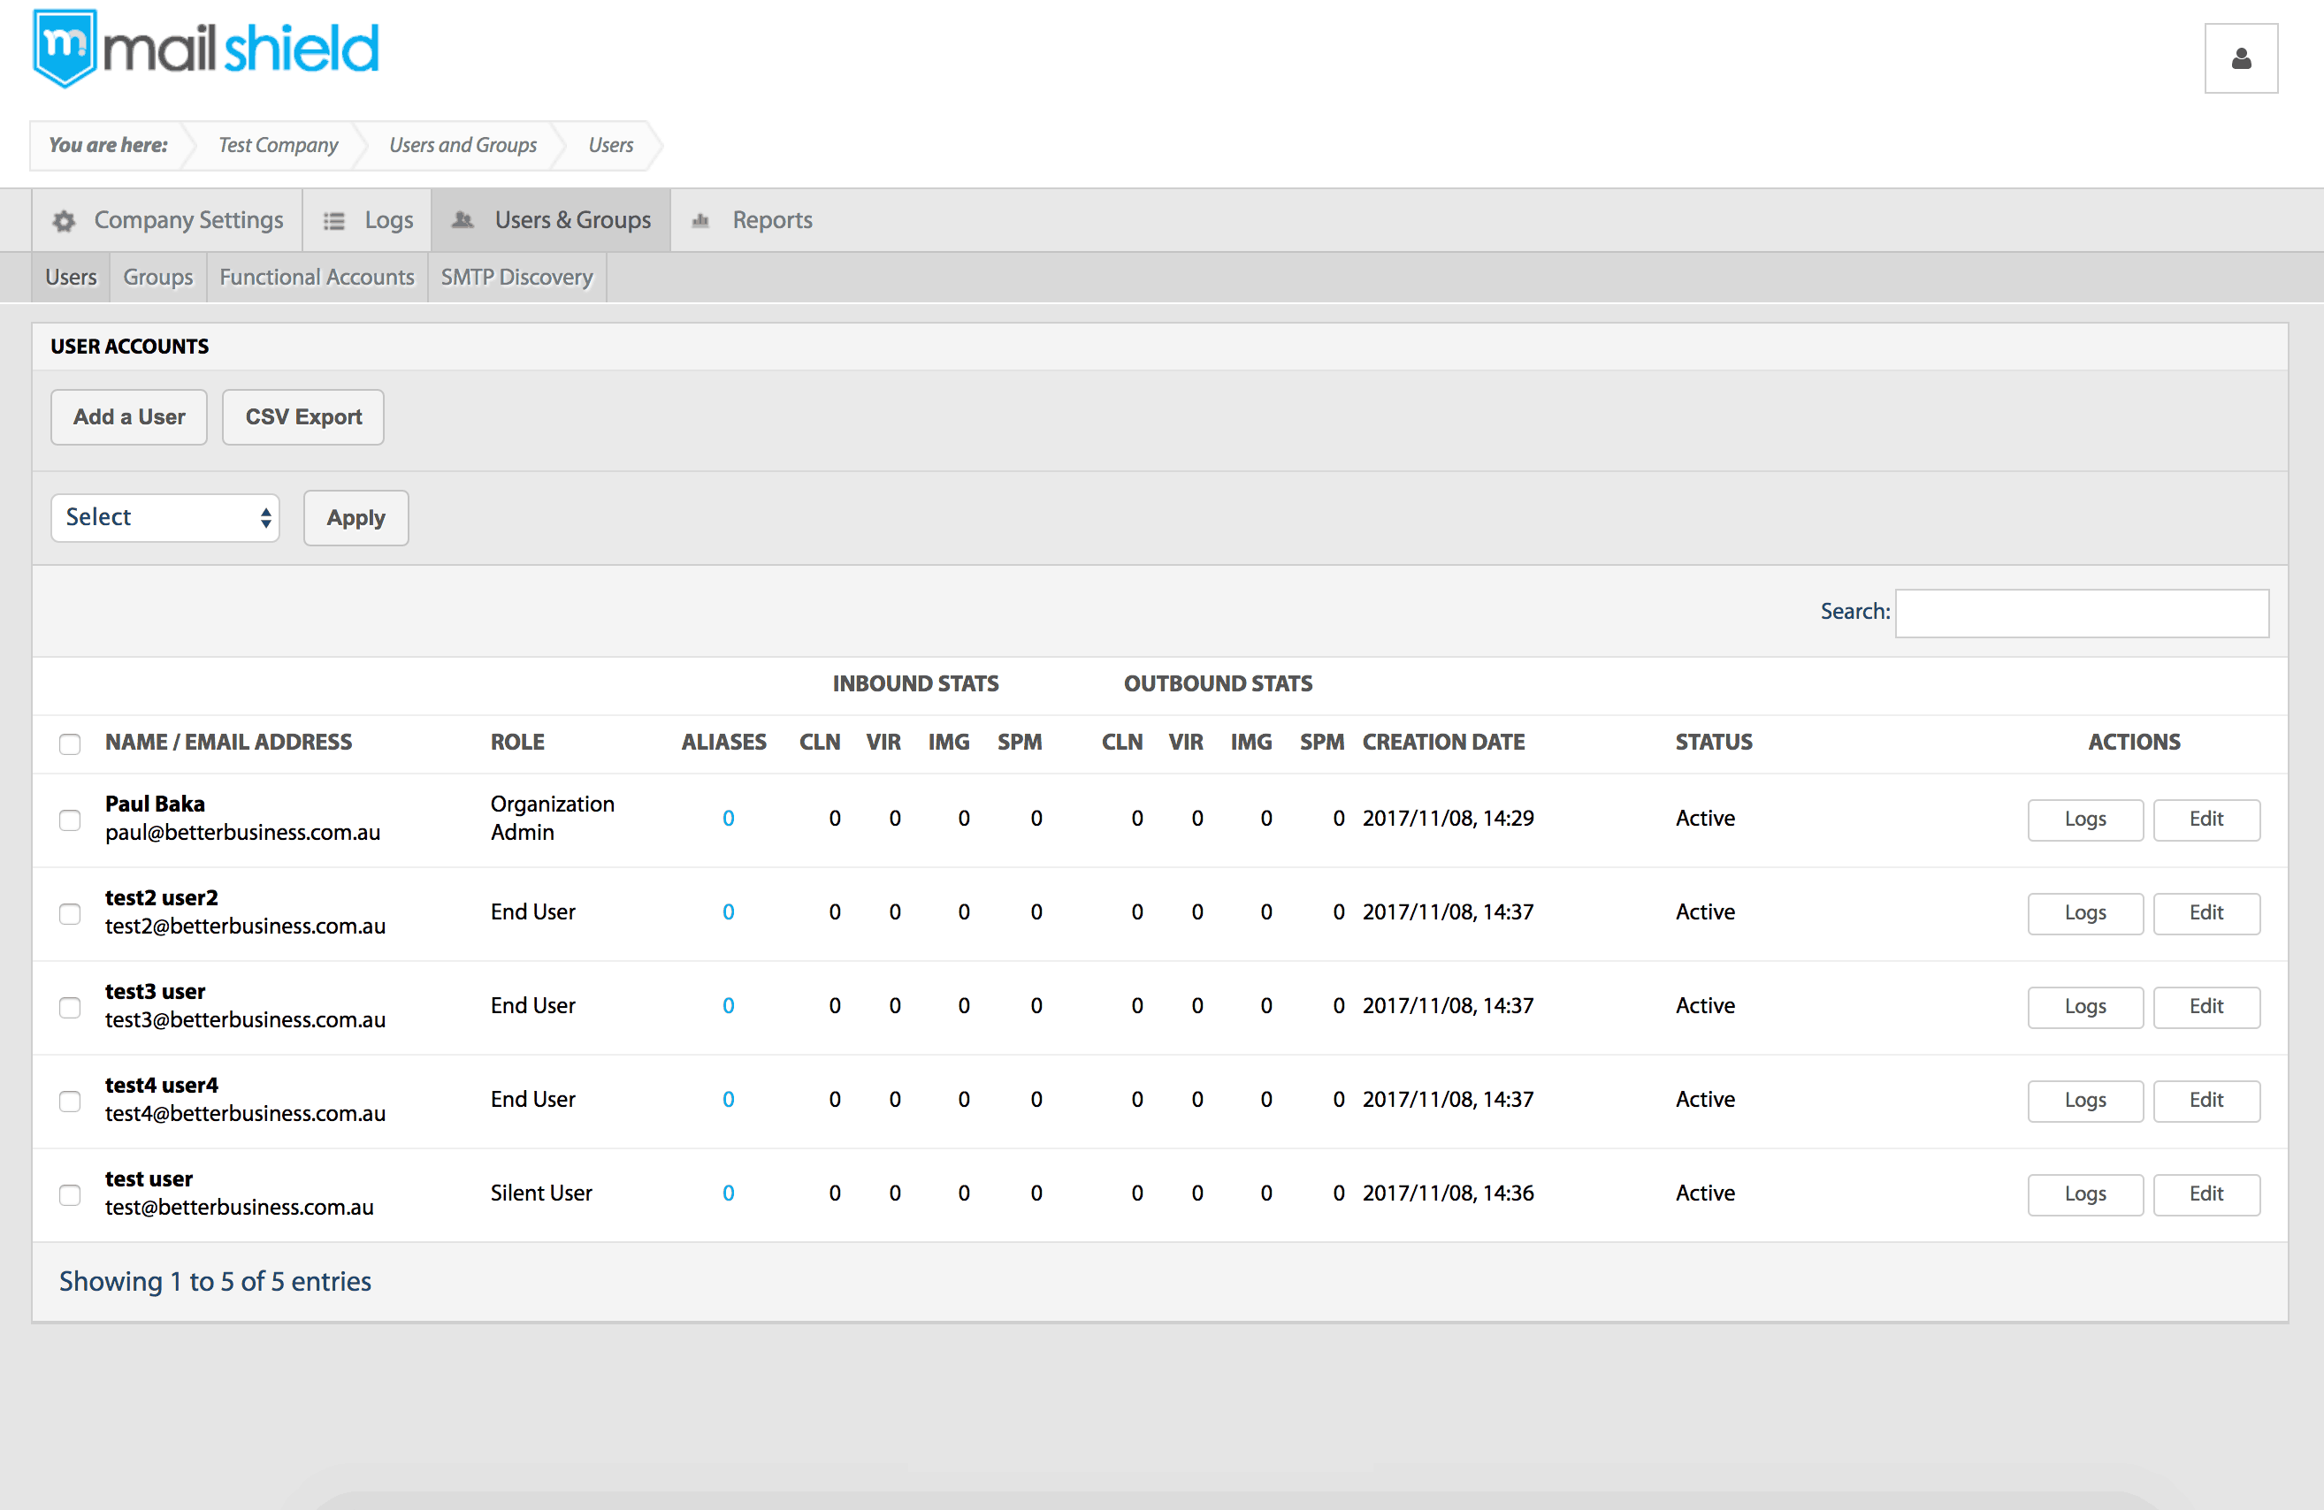Edit the test2 user2 account
The width and height of the screenshot is (2324, 1510).
tap(2206, 913)
